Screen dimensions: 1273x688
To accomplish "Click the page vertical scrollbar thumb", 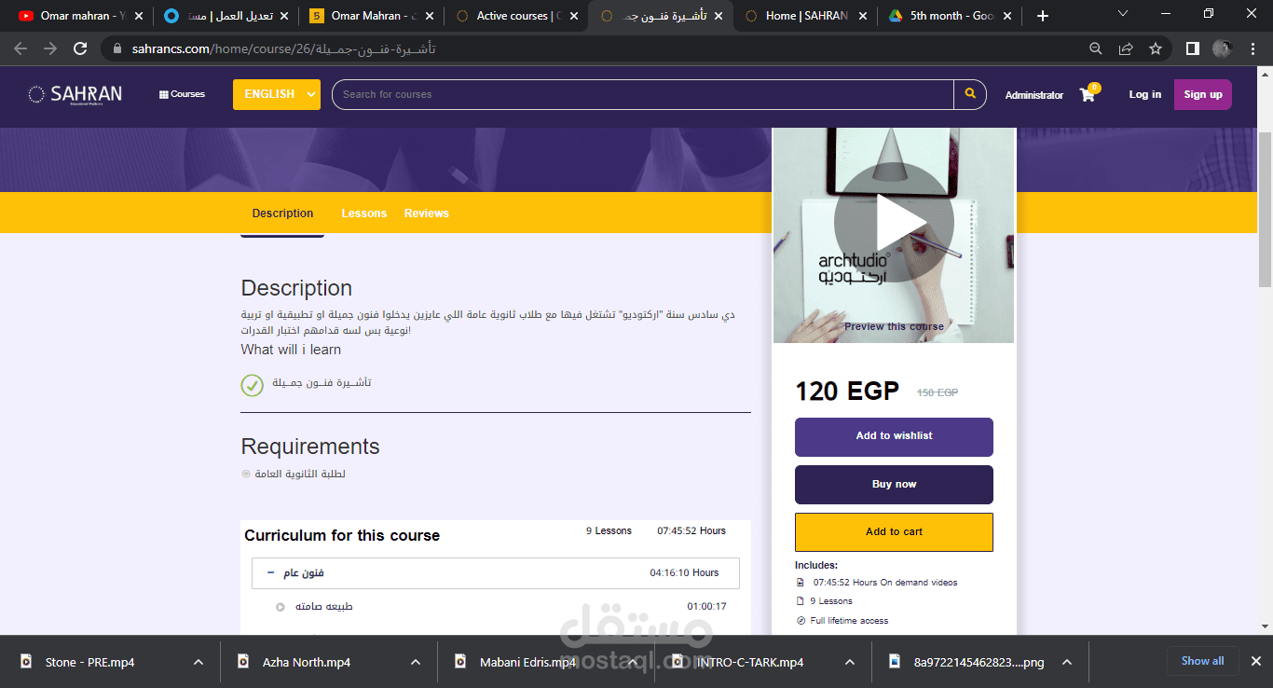I will tap(1266, 210).
